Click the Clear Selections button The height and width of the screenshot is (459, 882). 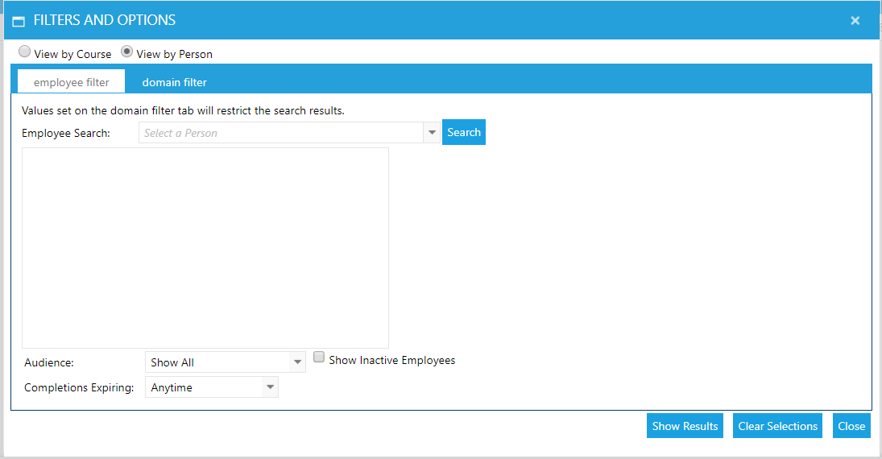(x=777, y=426)
